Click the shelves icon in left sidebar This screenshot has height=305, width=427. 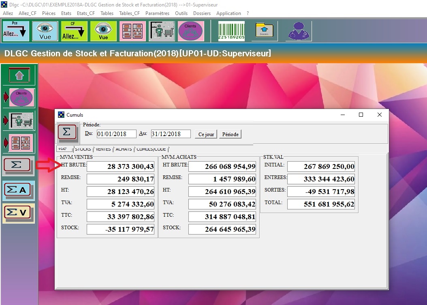(x=21, y=143)
